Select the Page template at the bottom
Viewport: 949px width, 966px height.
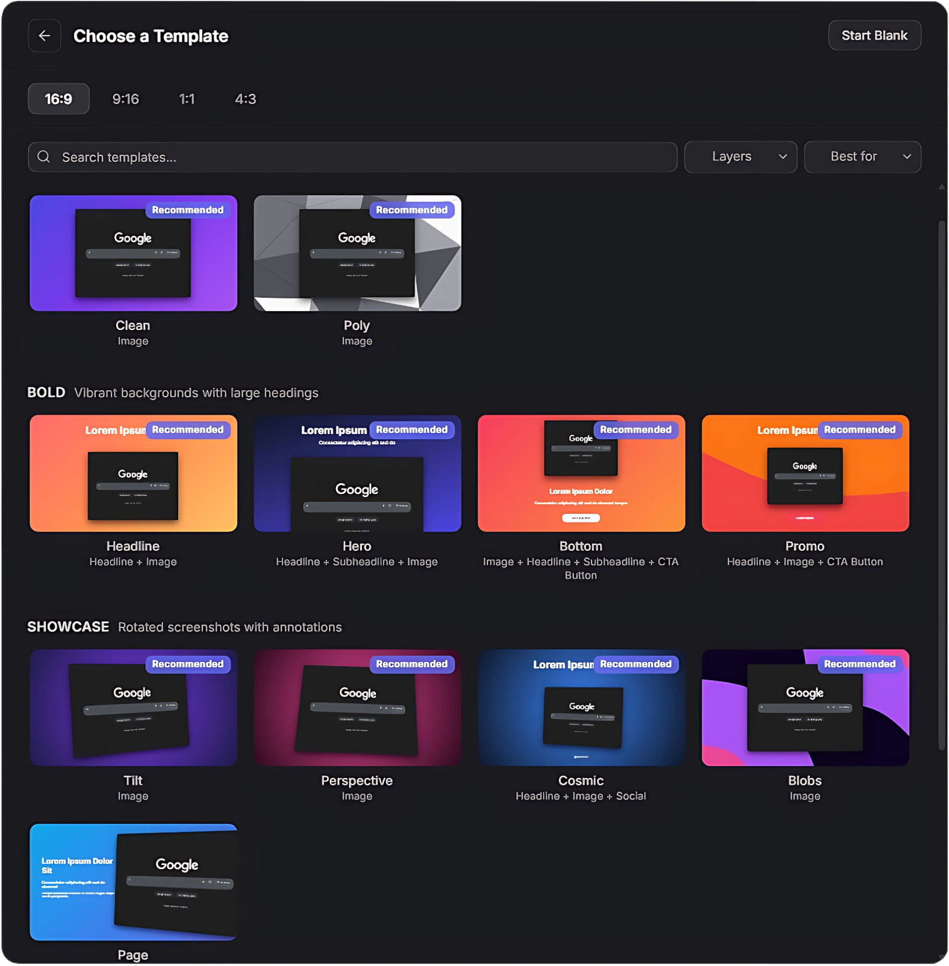tap(133, 882)
